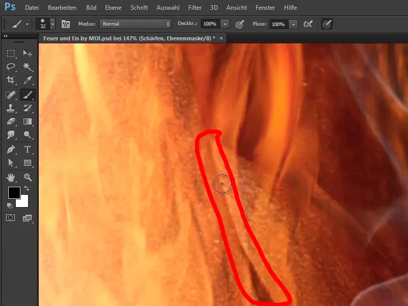Select the Gradient tool
Screen dimensions: 408x306
28,121
